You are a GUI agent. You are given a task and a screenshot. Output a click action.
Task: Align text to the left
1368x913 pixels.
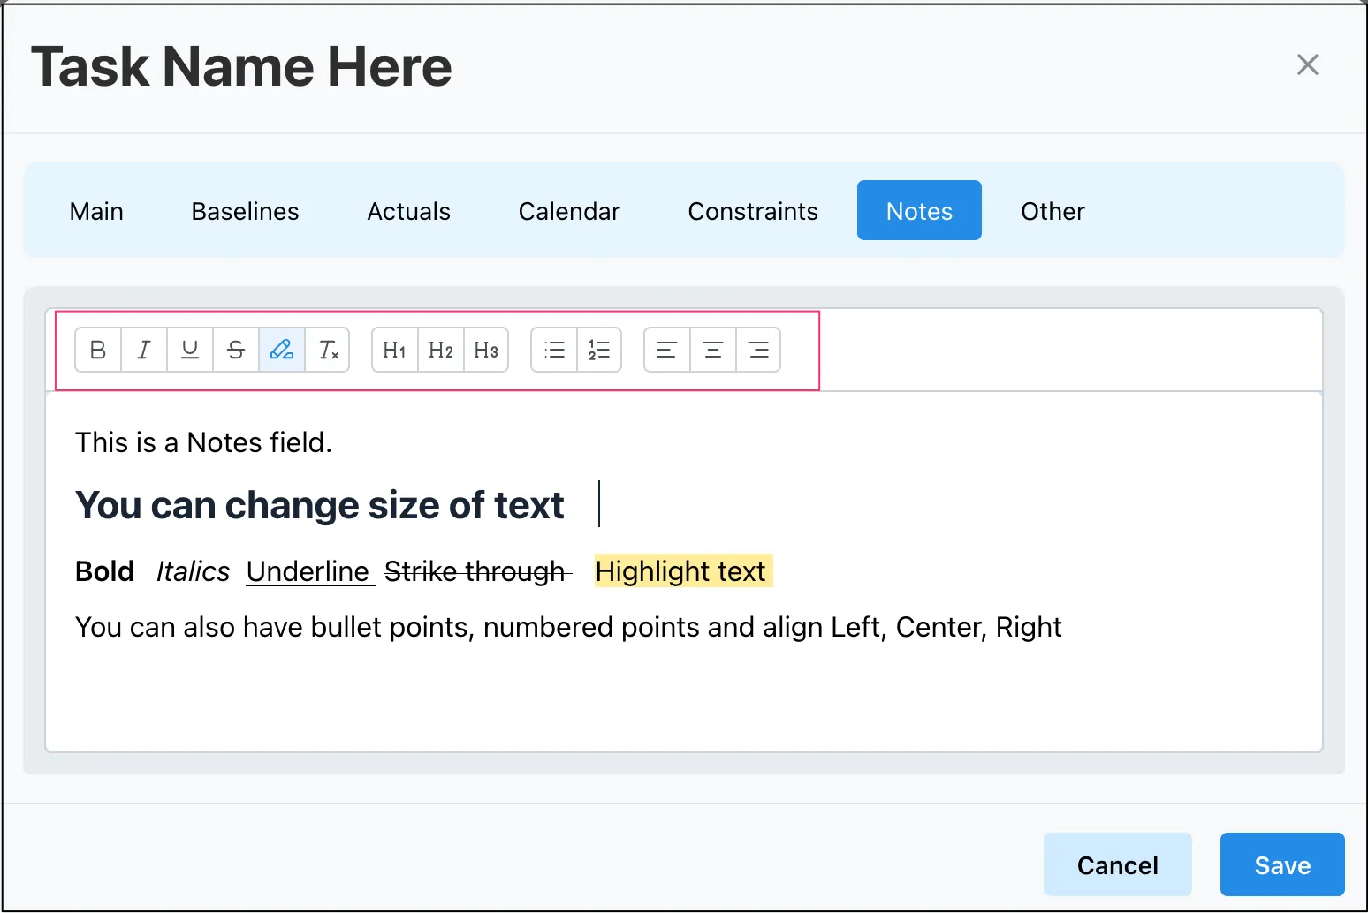[667, 350]
